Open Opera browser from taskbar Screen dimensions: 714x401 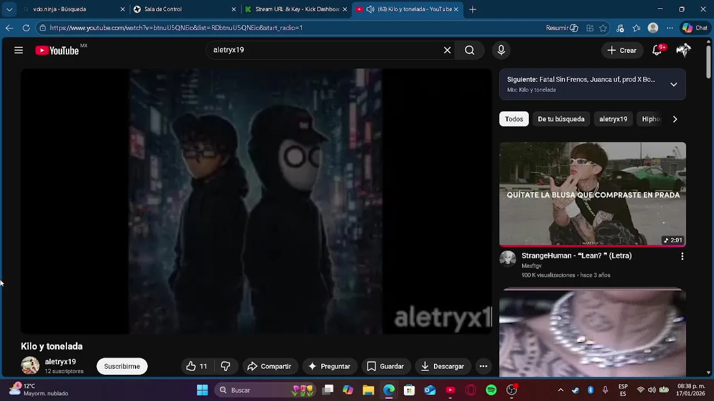pos(471,390)
